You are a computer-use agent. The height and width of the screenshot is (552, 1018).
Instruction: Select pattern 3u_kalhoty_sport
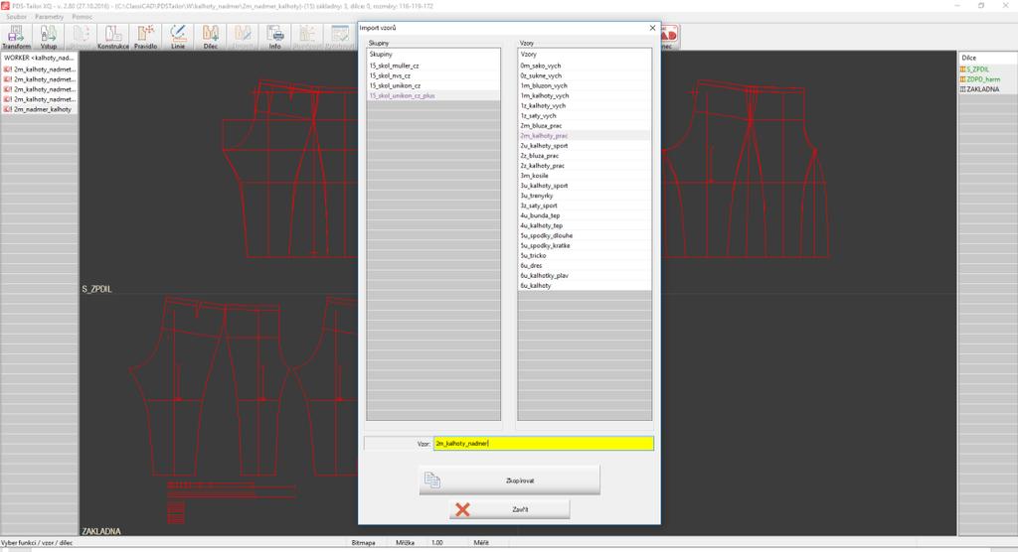point(585,186)
